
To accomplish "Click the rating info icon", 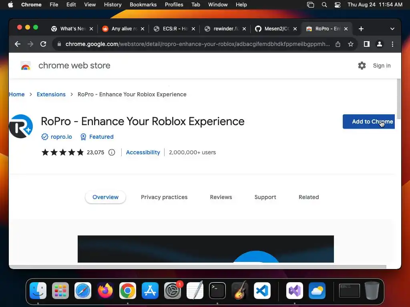I will point(112,152).
